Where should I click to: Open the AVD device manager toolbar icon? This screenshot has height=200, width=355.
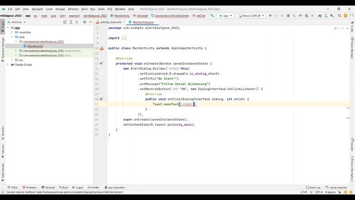326,16
